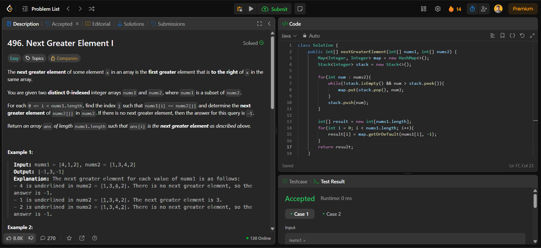Click the problem title '496. Next Greater Element I'
This screenshot has height=248, width=541.
[x=60, y=43]
